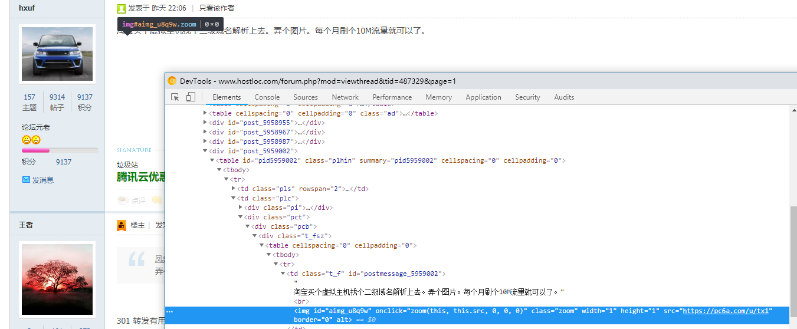This screenshot has width=797, height=329.
Task: Click the 点评 link
Action: (x=138, y=200)
